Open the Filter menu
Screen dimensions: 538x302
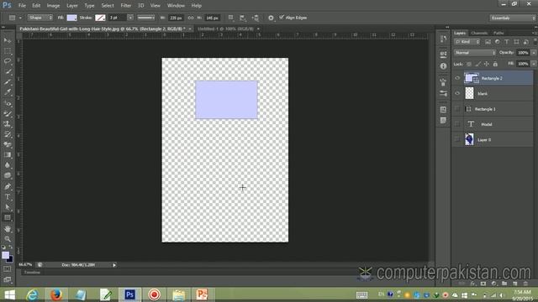pyautogui.click(x=125, y=6)
